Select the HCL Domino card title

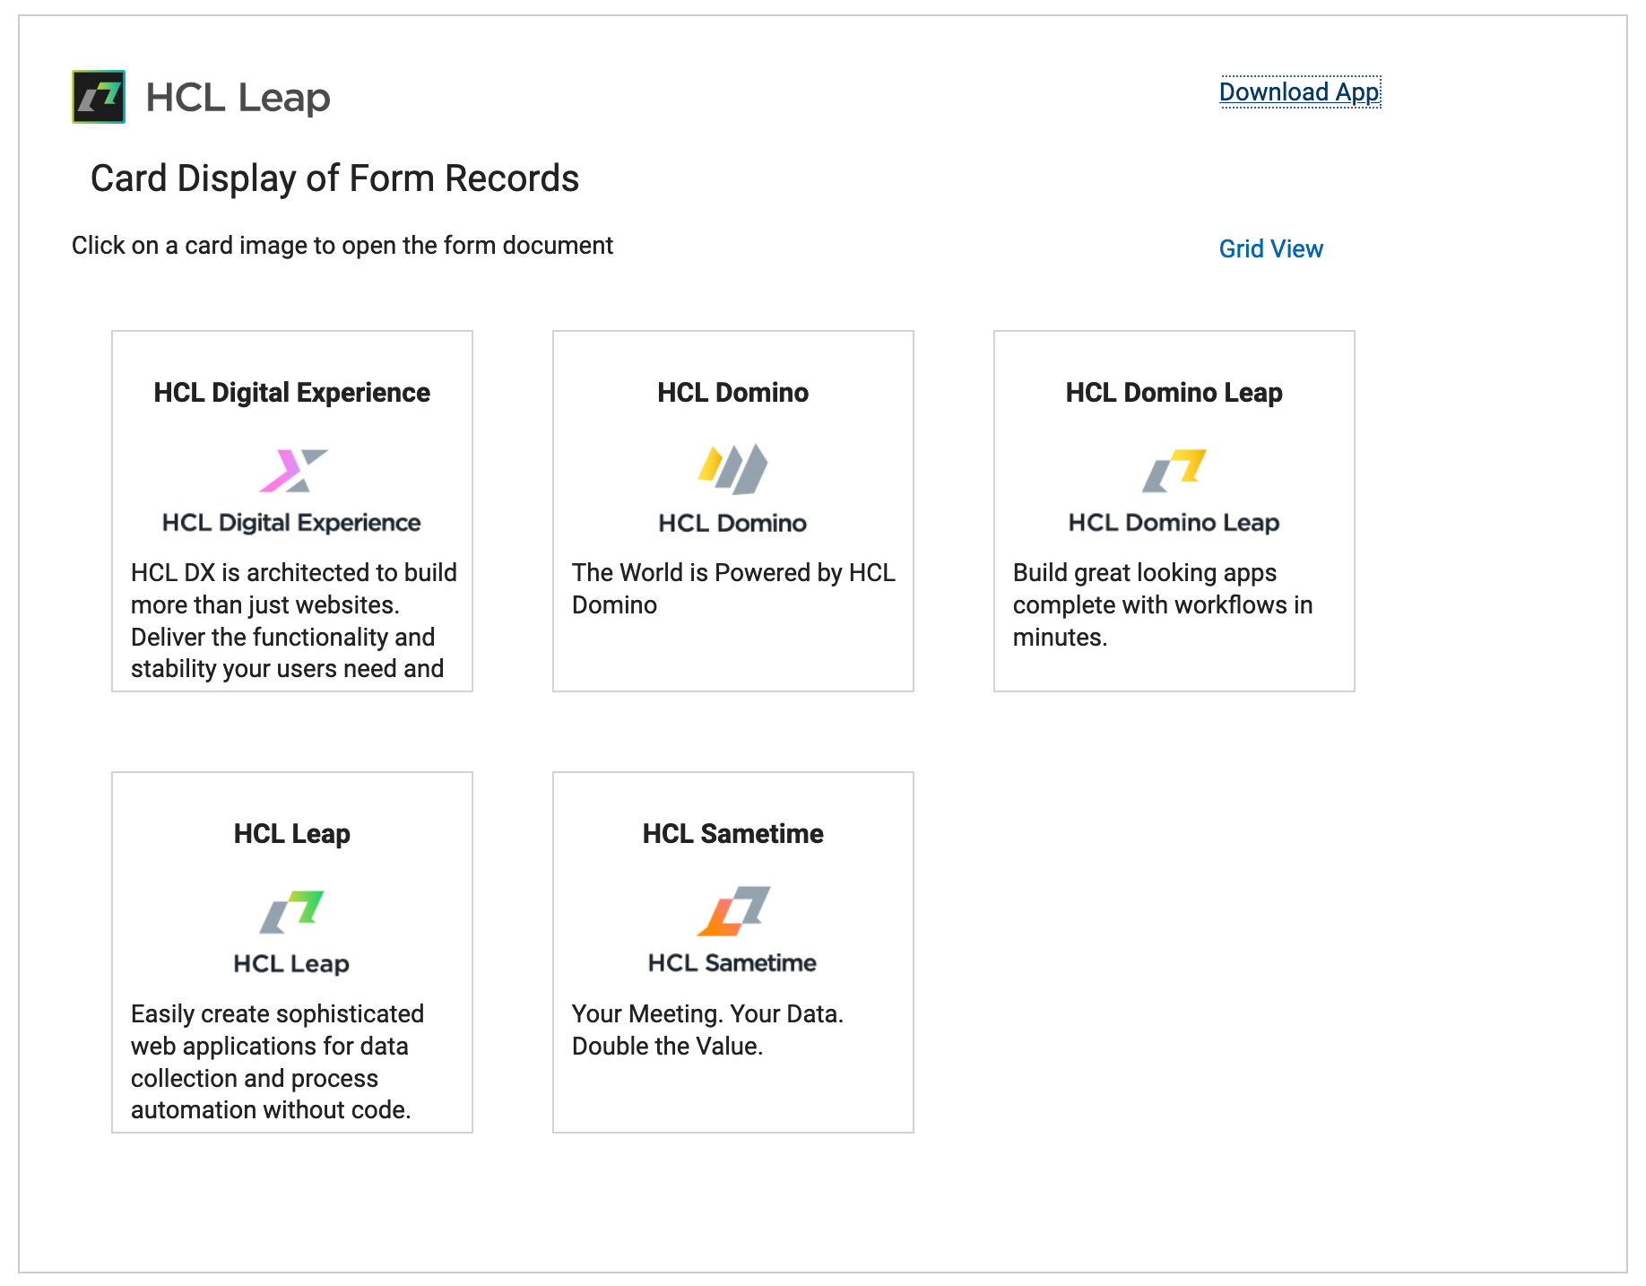tap(733, 393)
